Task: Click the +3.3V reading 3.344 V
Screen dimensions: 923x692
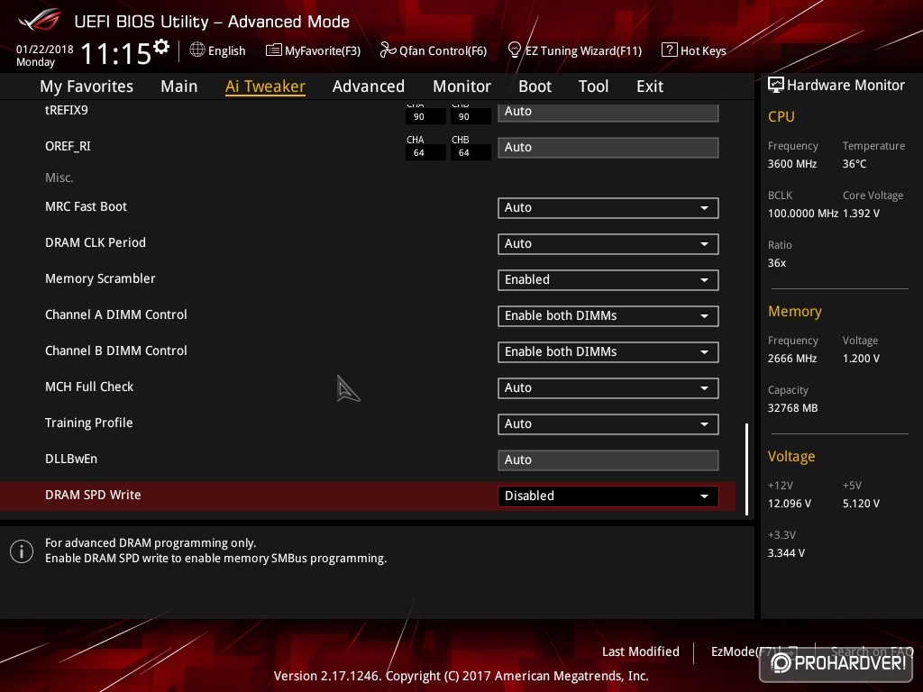Action: click(786, 553)
